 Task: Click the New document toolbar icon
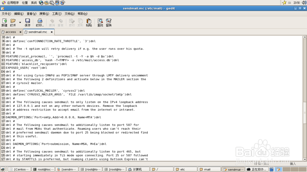click(4, 23)
